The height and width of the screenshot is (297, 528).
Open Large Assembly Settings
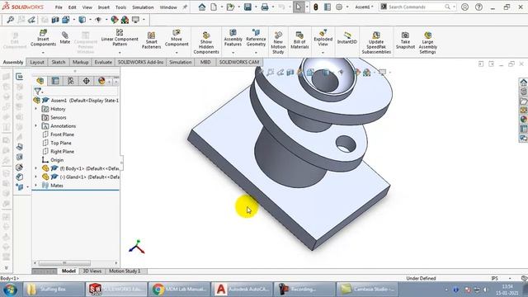(x=427, y=43)
